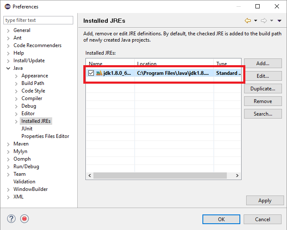Expand the Maven tree node
This screenshot has width=287, height=230.
pos(8,144)
